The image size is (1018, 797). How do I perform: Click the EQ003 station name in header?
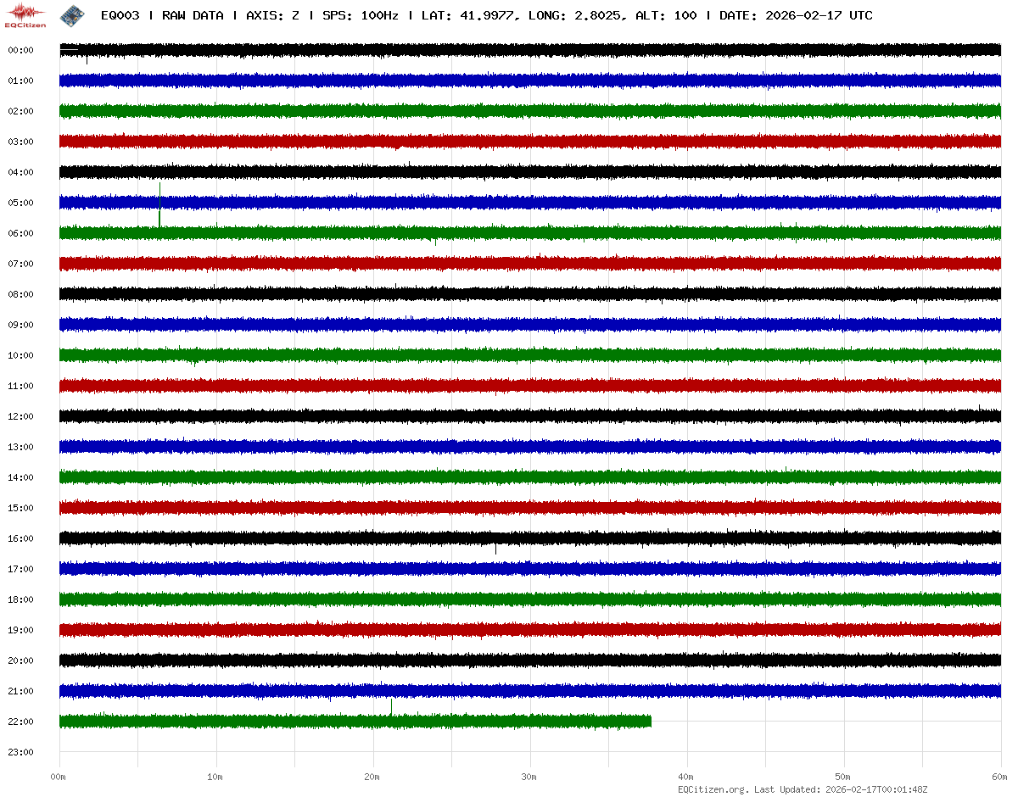pyautogui.click(x=121, y=15)
